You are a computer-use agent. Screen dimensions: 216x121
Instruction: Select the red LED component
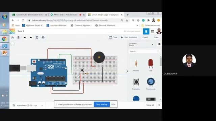click(x=151, y=65)
